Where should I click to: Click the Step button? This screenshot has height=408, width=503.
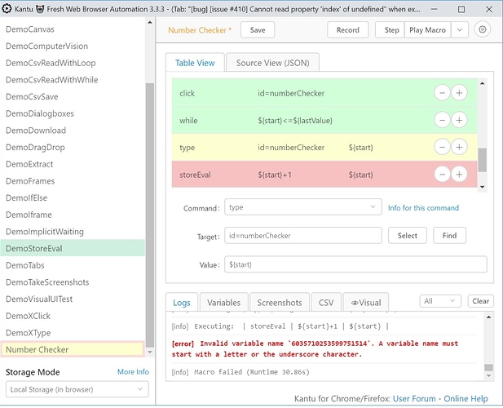click(390, 30)
